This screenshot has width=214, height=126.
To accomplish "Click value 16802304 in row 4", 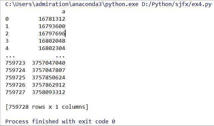I will coord(52,48).
